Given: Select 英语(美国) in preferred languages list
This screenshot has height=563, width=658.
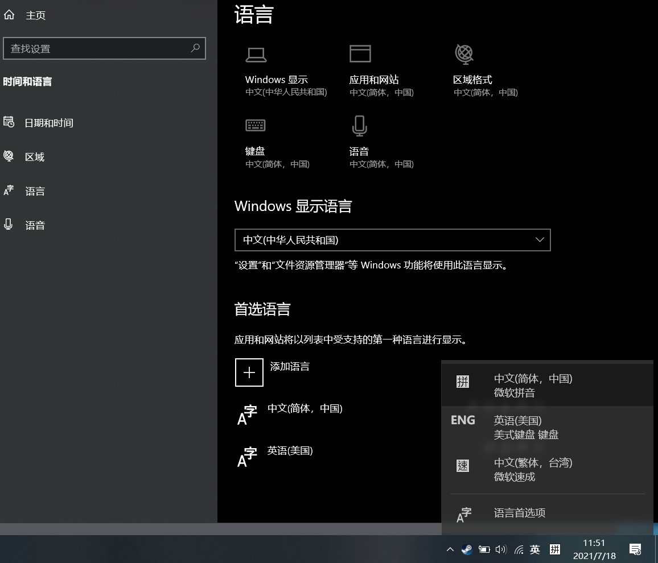Looking at the screenshot, I should coord(290,450).
